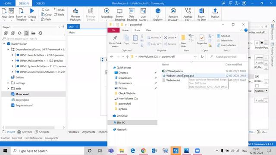Click Export as Template icon
276x155 pixels.
click(x=21, y=11)
